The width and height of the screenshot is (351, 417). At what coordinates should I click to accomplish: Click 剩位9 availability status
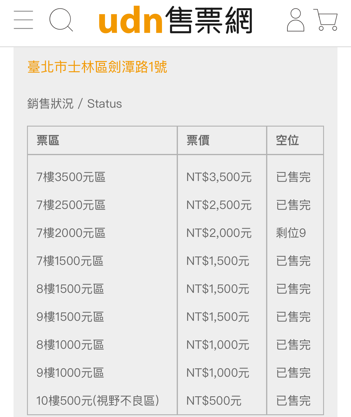point(291,233)
